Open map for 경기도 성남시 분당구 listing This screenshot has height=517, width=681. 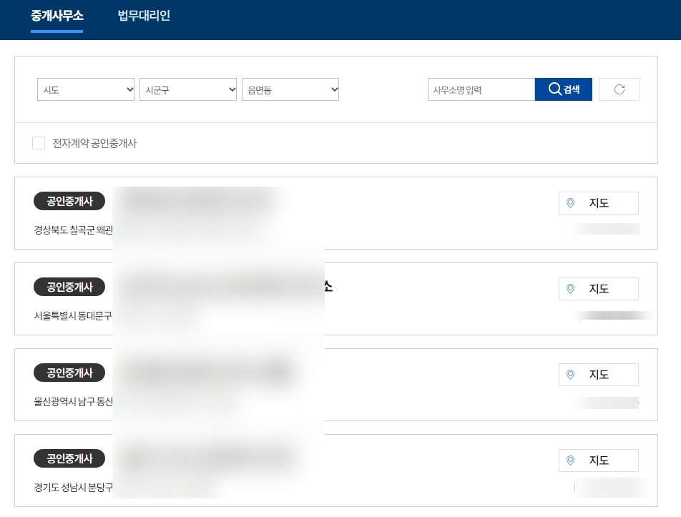point(599,460)
